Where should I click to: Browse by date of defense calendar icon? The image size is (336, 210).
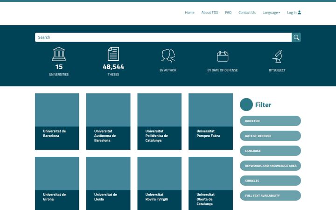223,56
